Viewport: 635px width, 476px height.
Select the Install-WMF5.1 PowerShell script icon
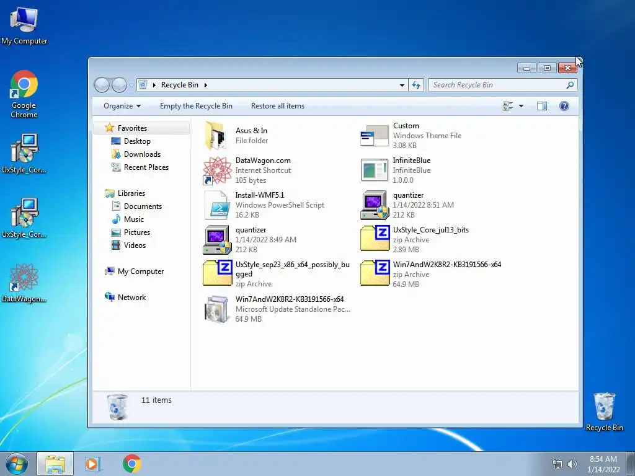[218, 205]
